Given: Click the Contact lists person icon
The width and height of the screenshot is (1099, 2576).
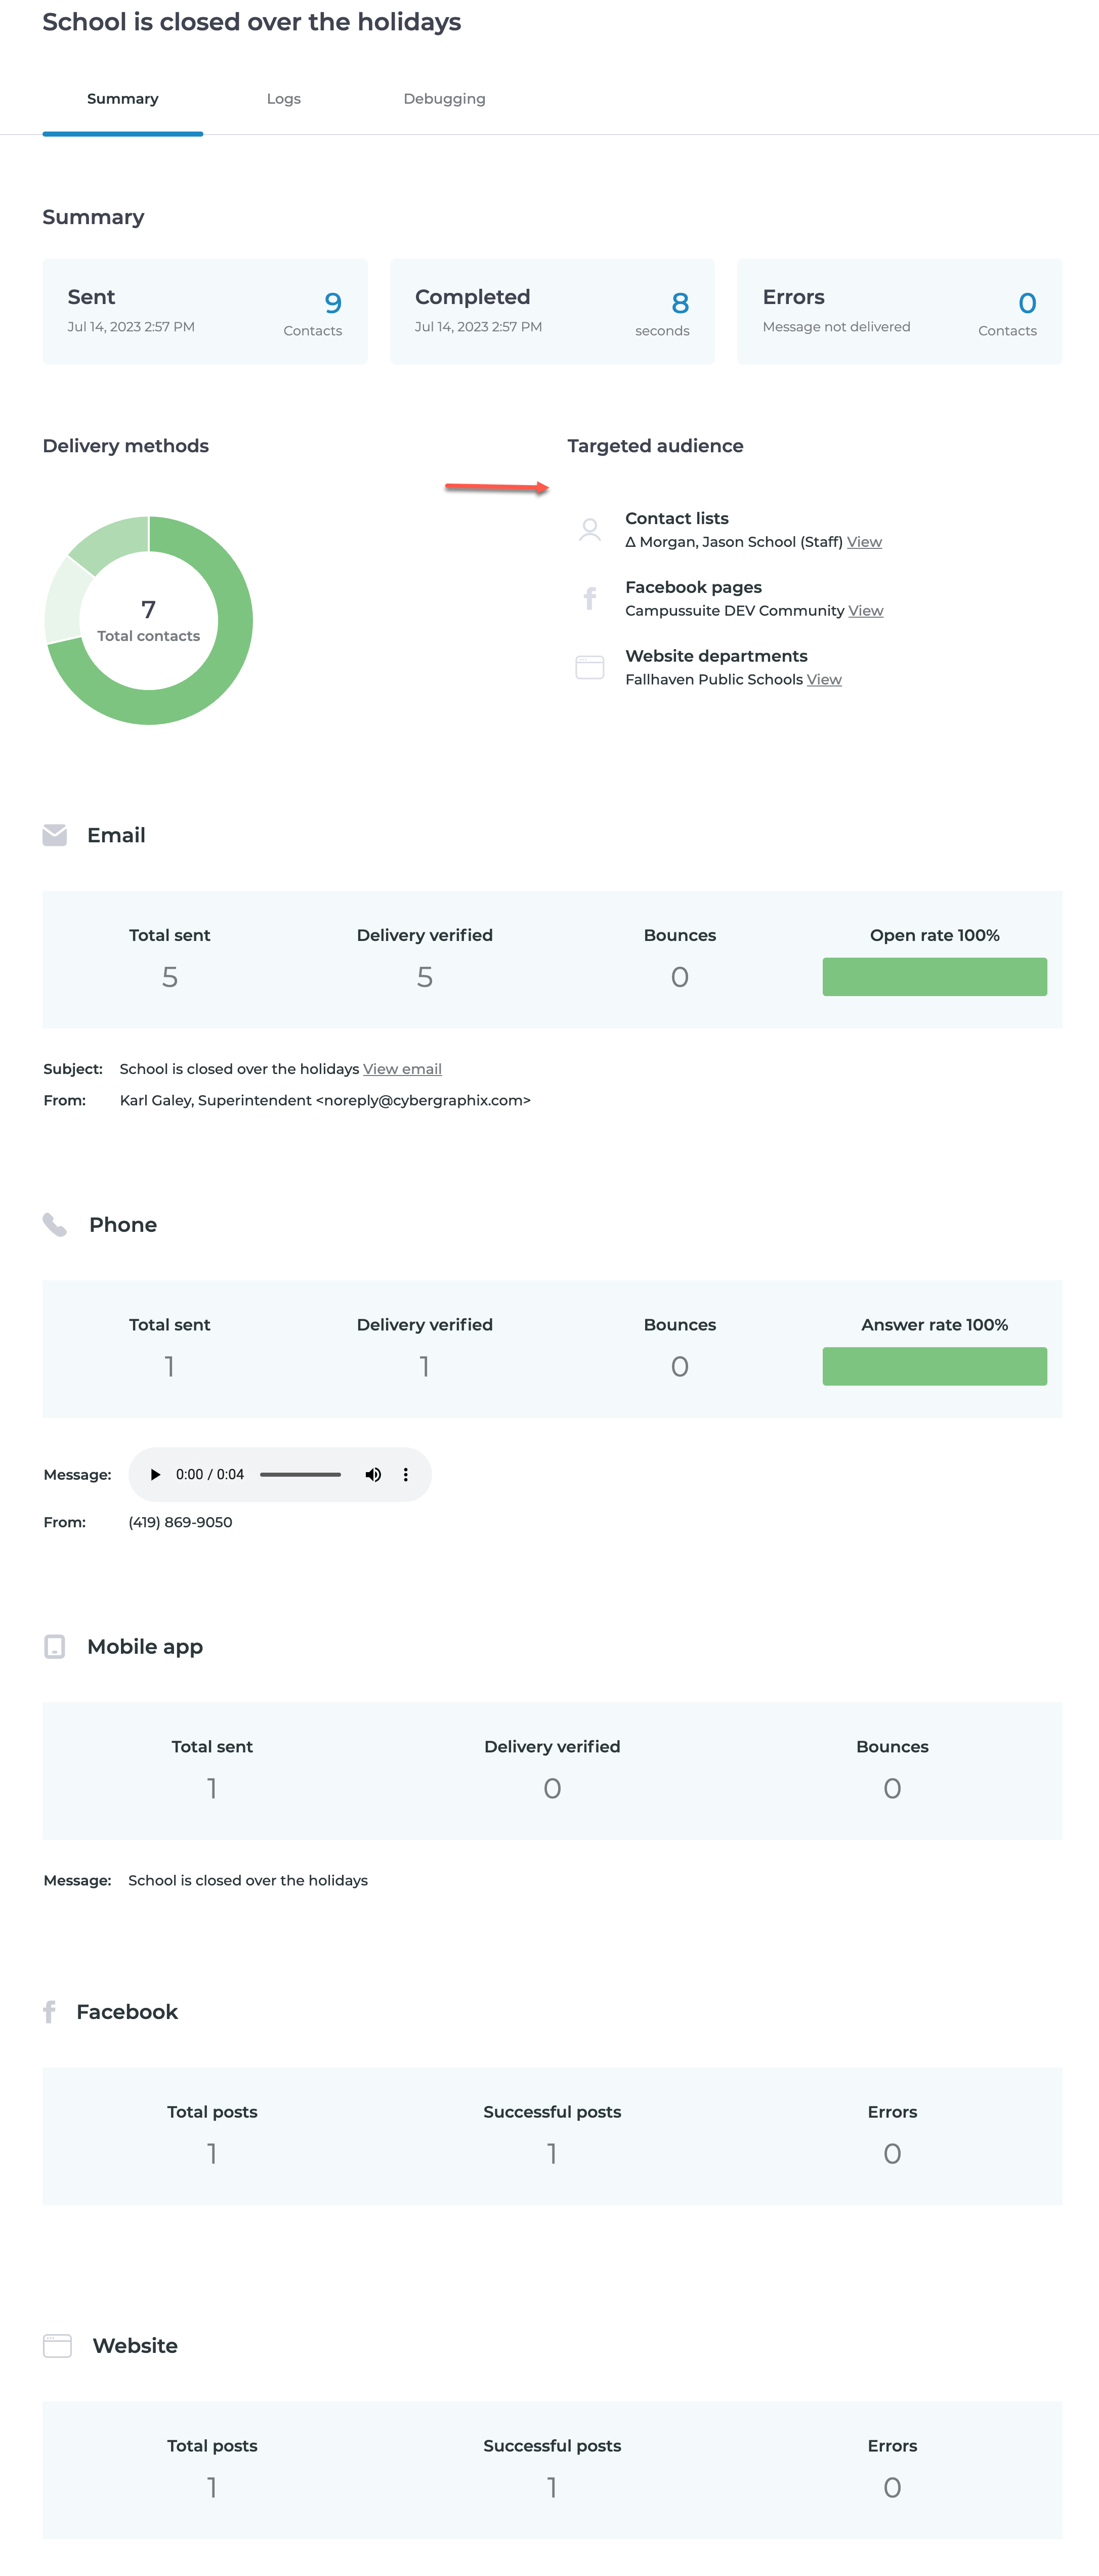Looking at the screenshot, I should [x=590, y=530].
